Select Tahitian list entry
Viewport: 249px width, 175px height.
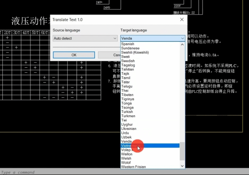[150, 69]
